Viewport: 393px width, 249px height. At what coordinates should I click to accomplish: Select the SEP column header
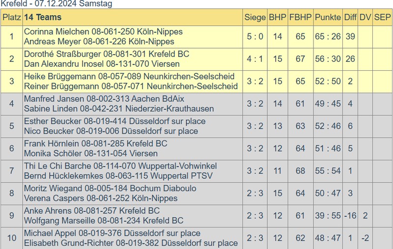(x=383, y=17)
